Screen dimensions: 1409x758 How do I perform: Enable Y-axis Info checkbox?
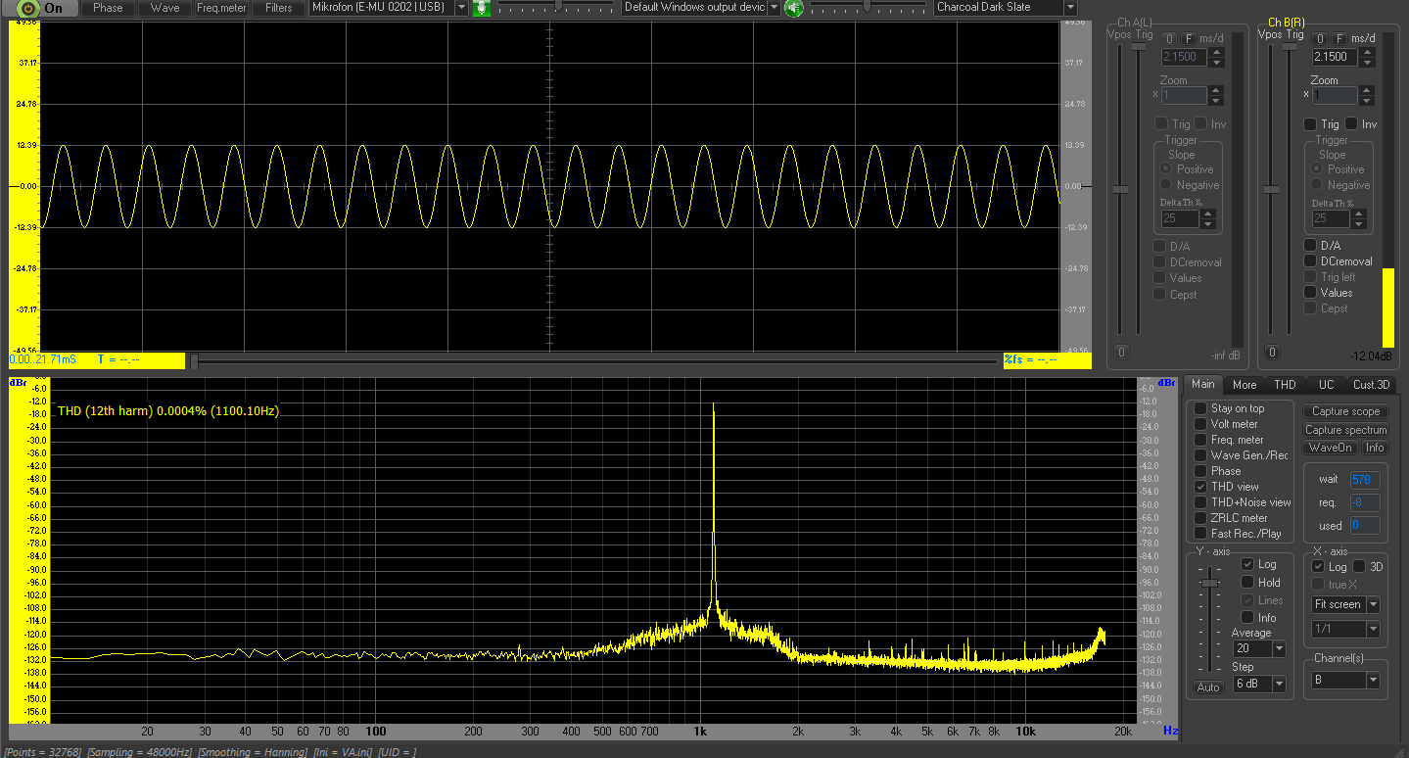coord(1247,617)
